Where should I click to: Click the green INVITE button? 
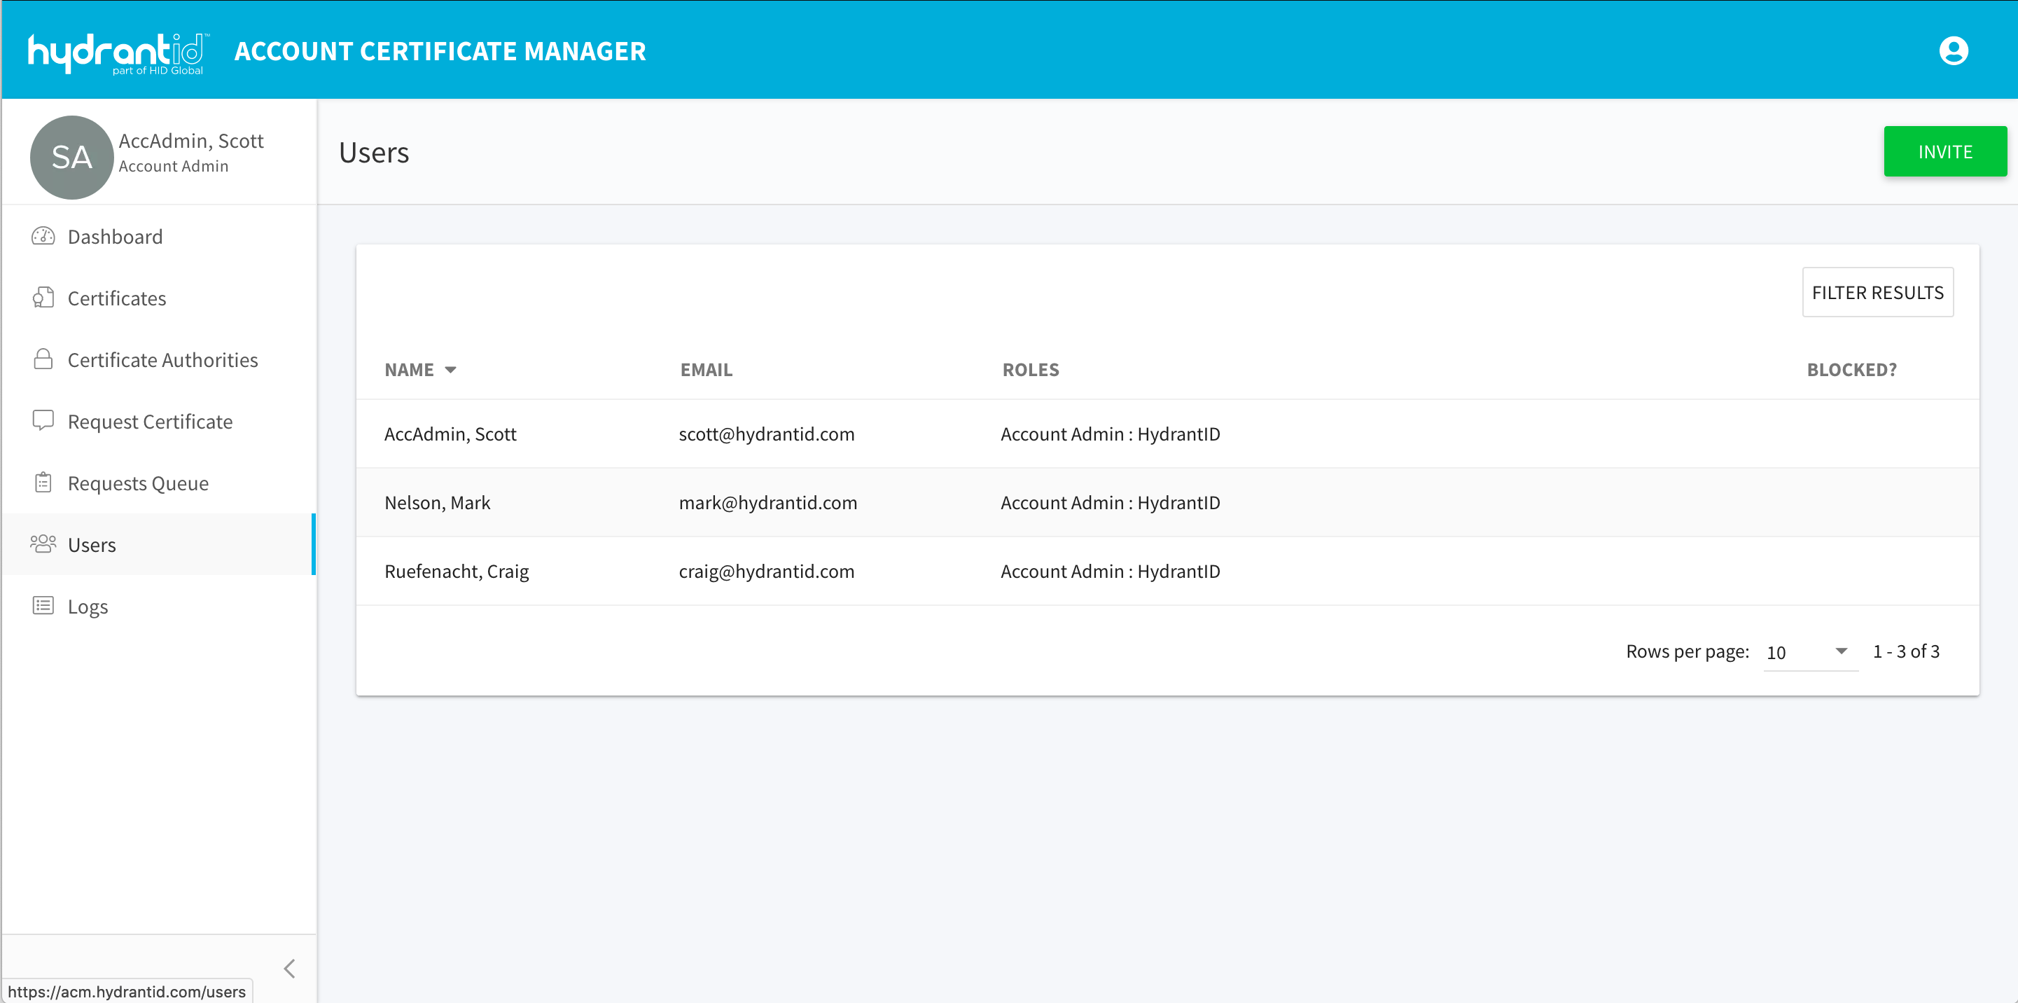click(x=1944, y=151)
